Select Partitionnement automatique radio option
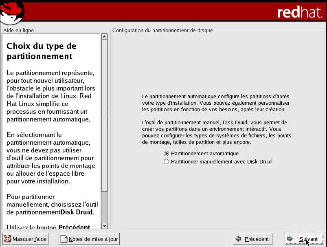The height and width of the screenshot is (247, 327). [x=201, y=154]
